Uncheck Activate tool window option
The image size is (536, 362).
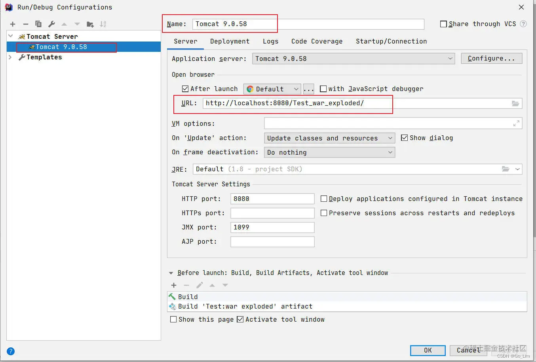point(240,319)
